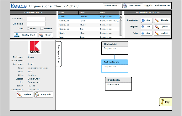The width and height of the screenshot is (182, 116).
Task: Click the Keane title in header
Action: (19, 6)
